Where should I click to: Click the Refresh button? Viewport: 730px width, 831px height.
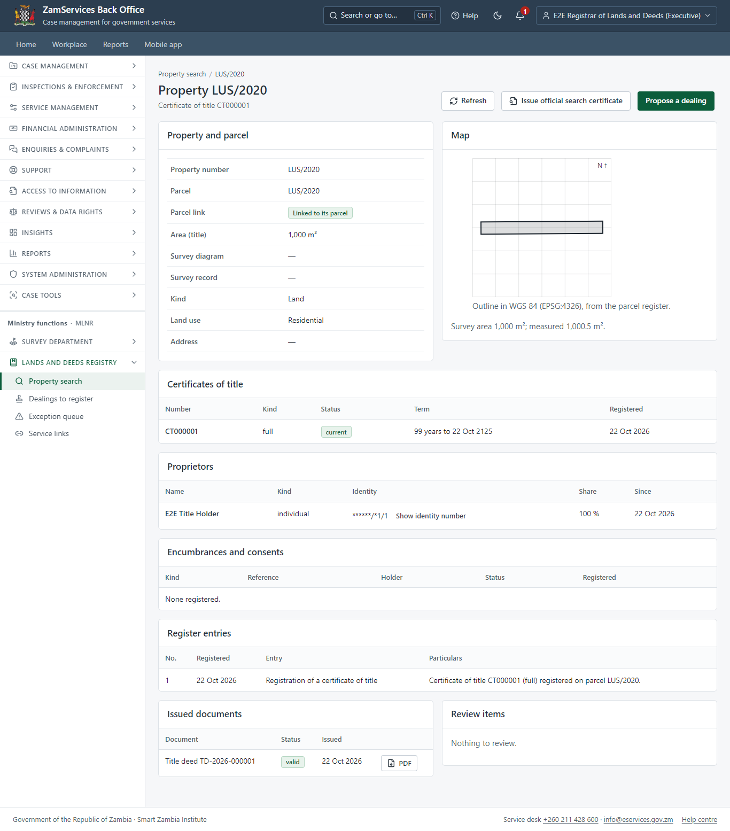(468, 101)
